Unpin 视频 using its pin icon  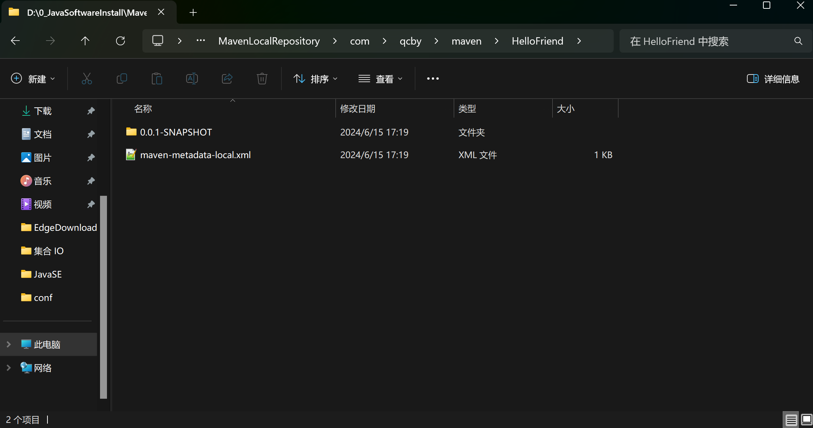[x=91, y=204]
